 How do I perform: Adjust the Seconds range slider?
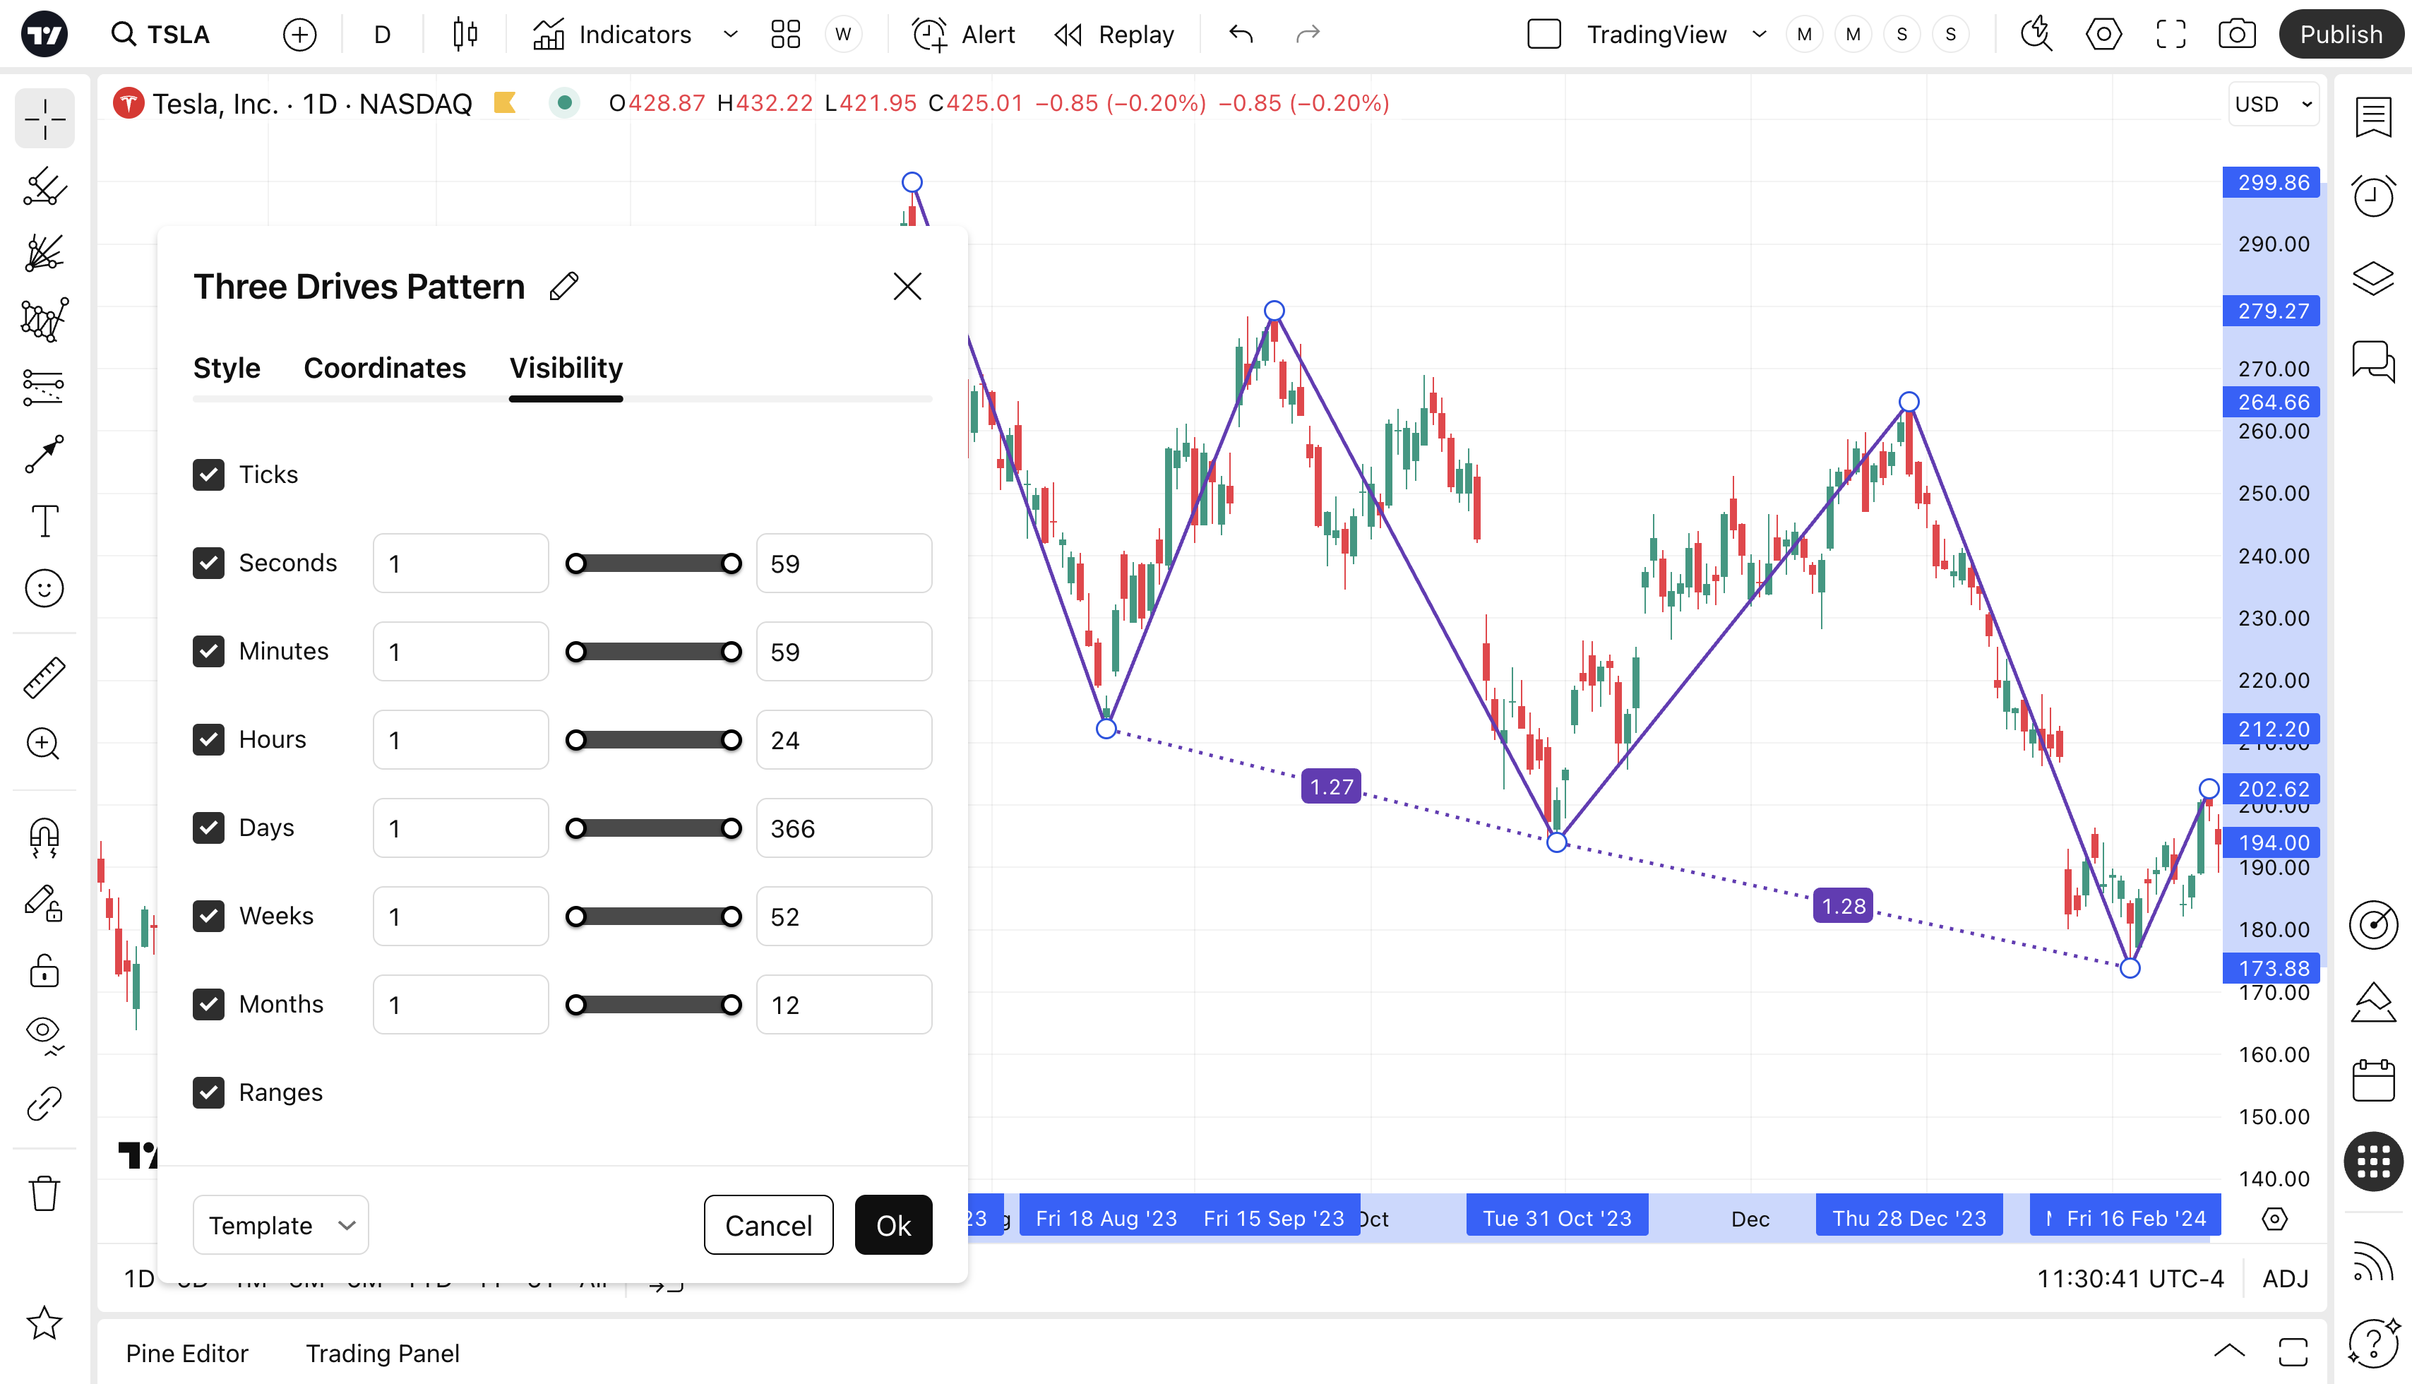(x=653, y=563)
